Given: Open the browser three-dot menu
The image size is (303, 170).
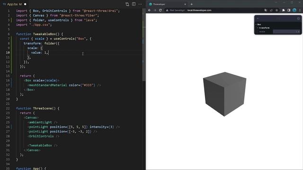Looking at the screenshot, I should pos(300,10).
